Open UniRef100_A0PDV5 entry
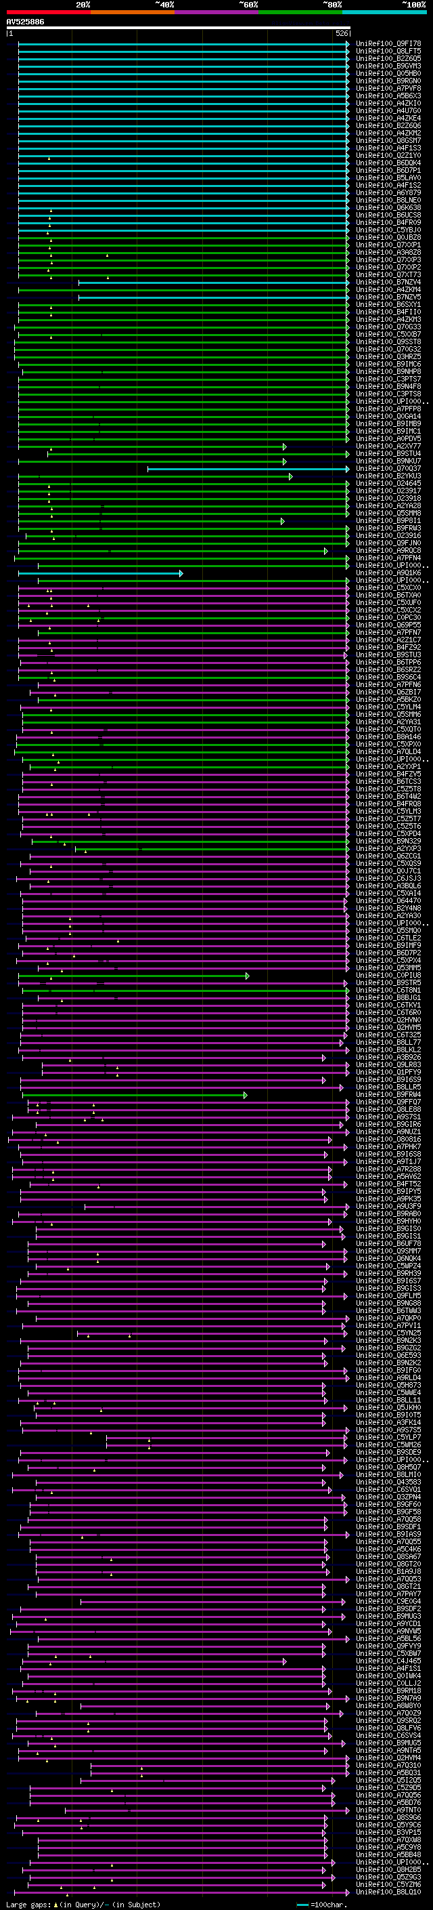 click(388, 439)
